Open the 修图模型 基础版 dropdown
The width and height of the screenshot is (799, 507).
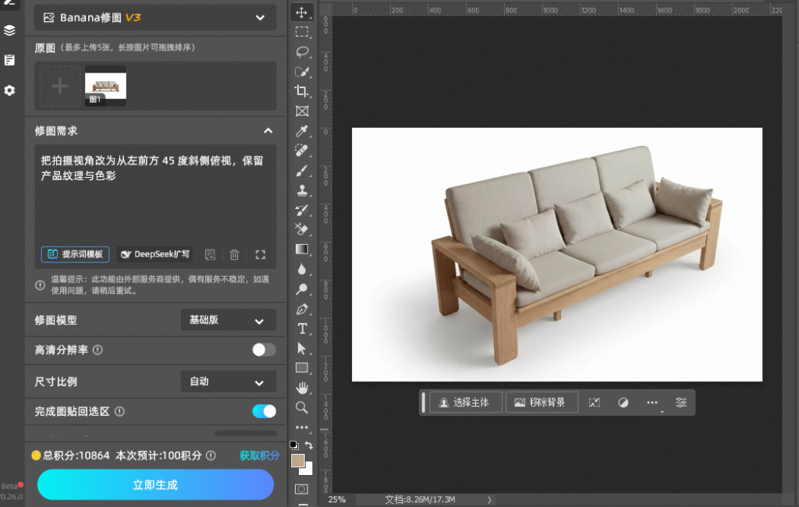(229, 320)
